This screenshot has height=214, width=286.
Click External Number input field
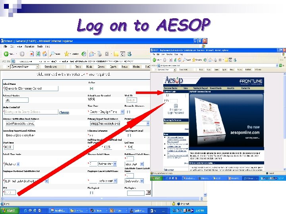point(17,100)
